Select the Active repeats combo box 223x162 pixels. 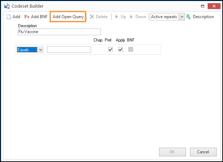tap(164, 17)
